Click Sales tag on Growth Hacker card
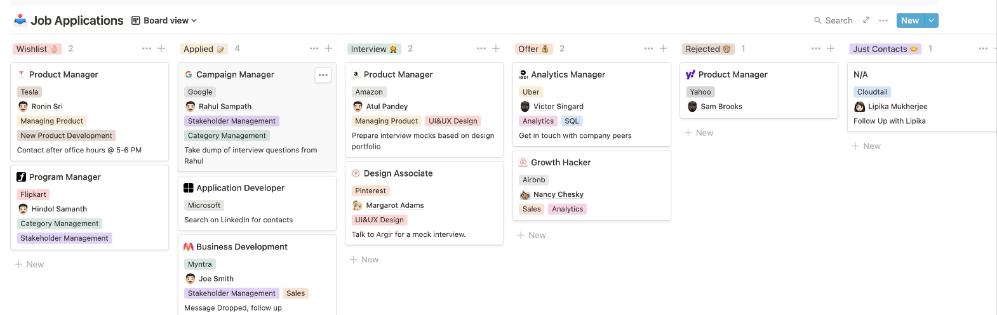The width and height of the screenshot is (997, 315). pos(532,209)
